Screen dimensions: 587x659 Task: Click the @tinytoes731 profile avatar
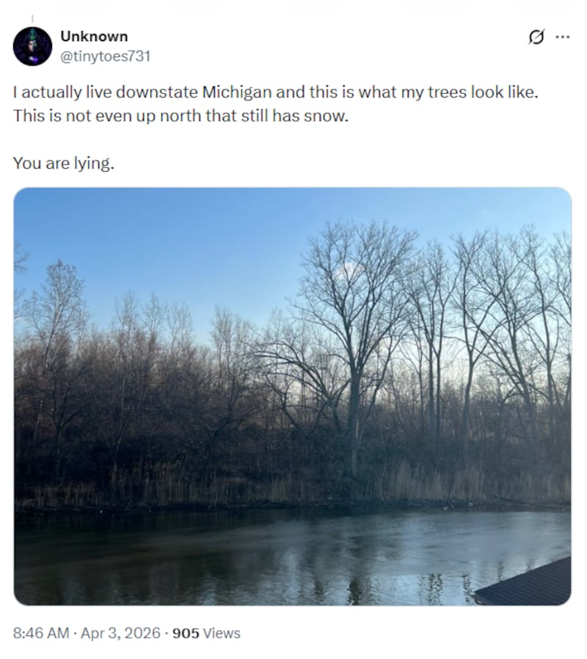point(32,46)
